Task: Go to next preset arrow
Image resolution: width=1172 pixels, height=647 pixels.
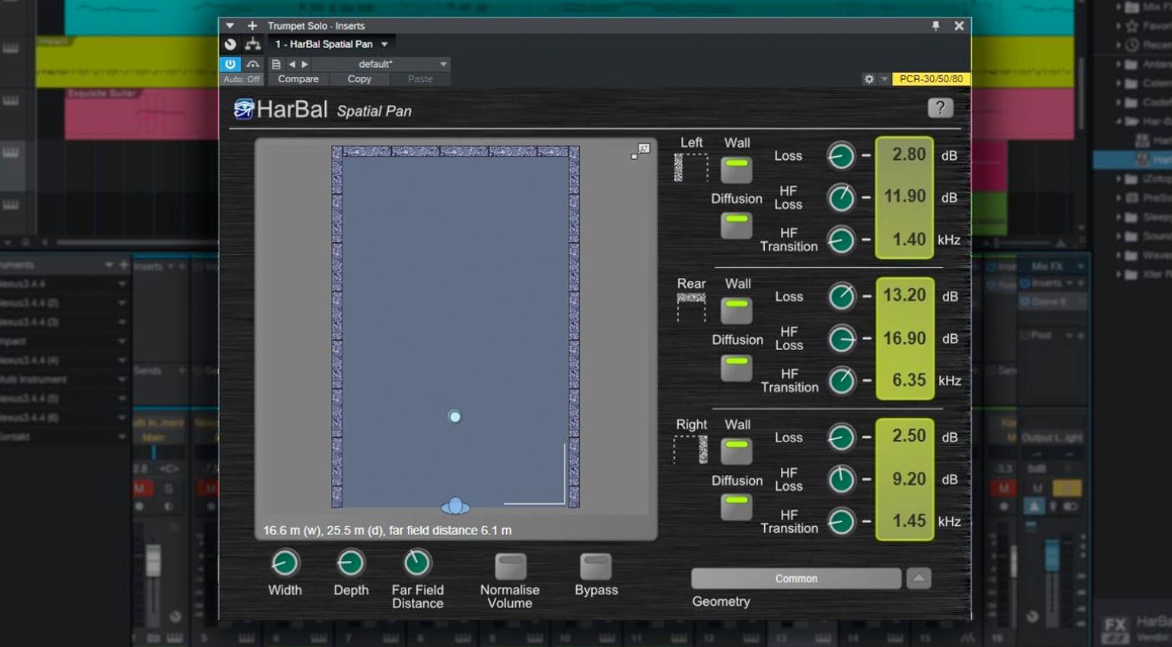Action: click(304, 64)
